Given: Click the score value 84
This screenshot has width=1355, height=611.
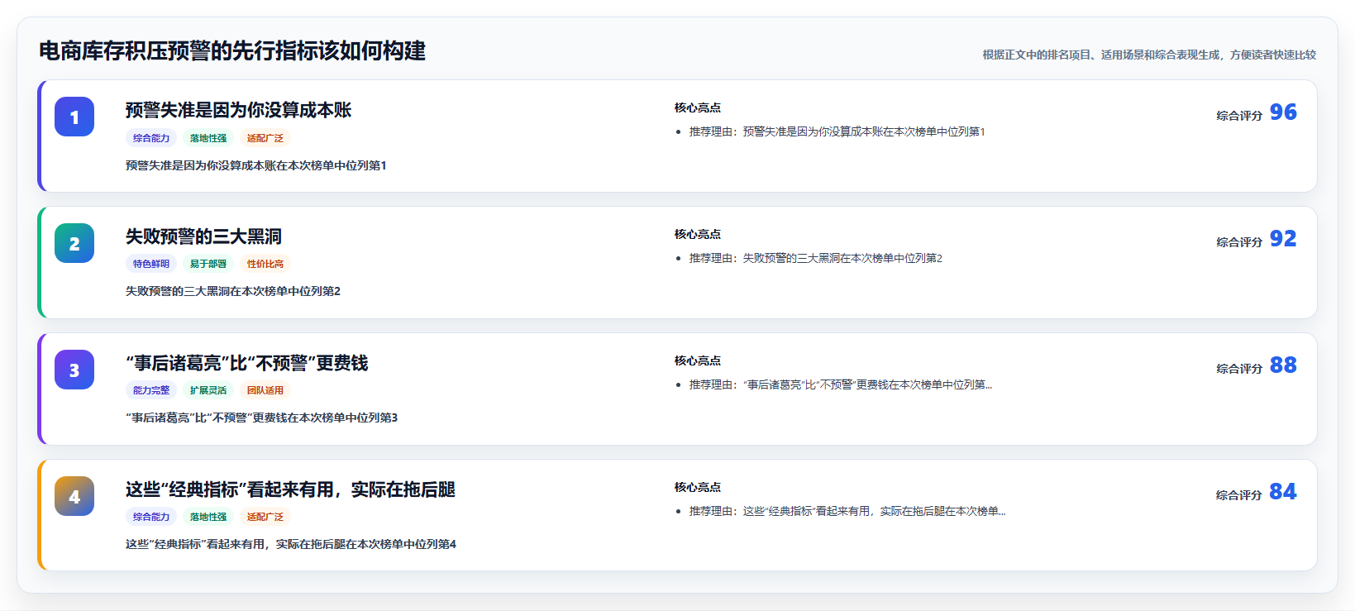Looking at the screenshot, I should click(x=1283, y=491).
